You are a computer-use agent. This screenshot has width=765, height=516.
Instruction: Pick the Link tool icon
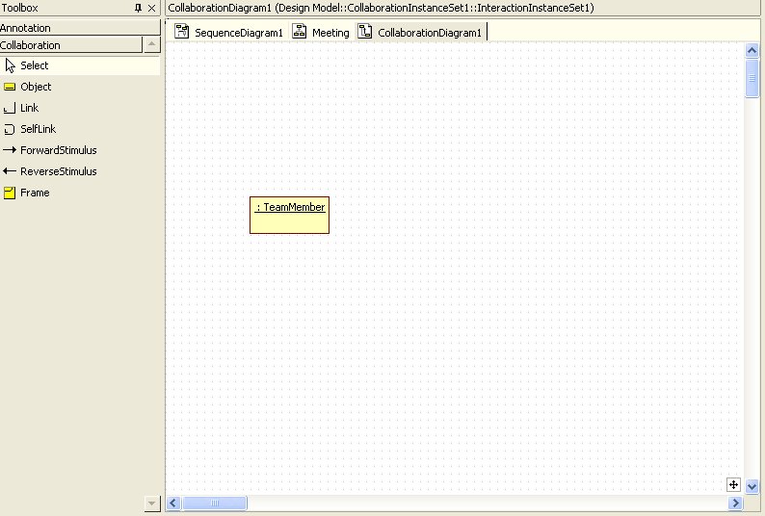click(x=10, y=108)
